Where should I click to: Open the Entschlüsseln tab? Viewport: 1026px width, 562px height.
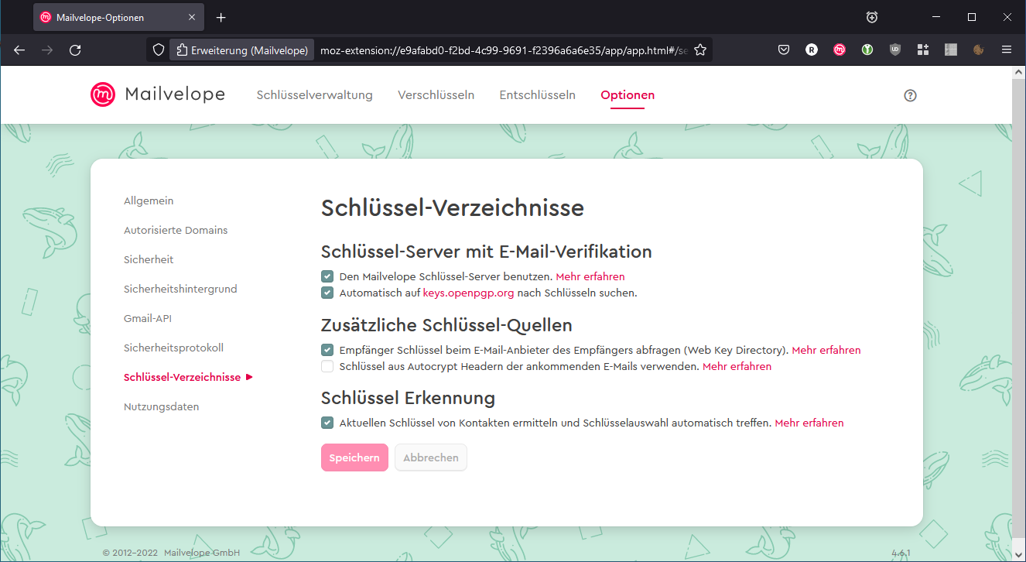point(537,95)
